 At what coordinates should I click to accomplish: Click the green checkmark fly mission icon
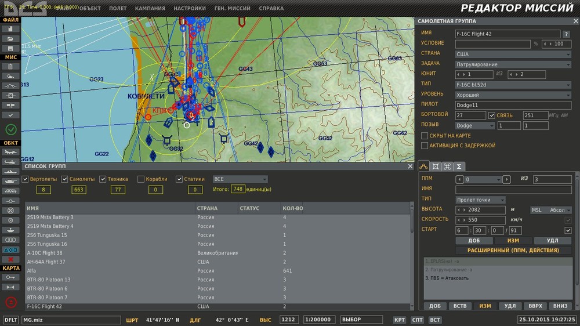coord(10,129)
